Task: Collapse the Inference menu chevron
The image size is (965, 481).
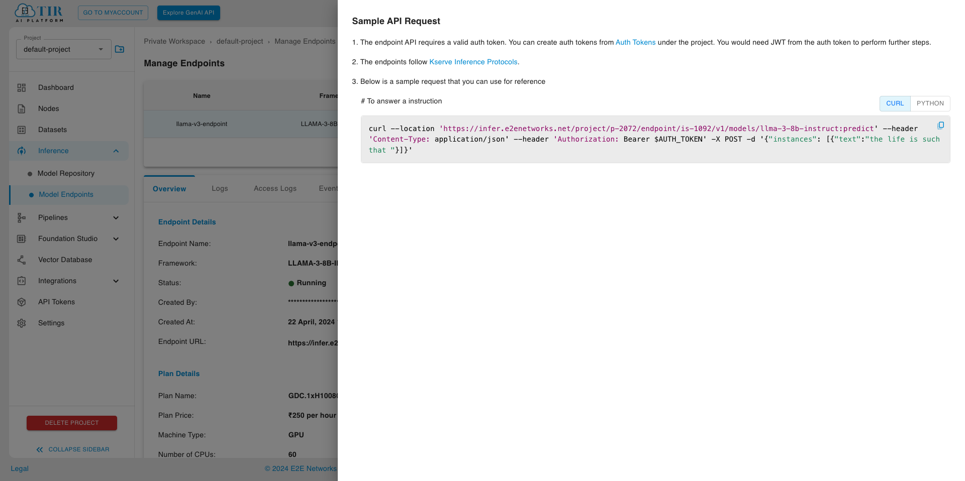Action: click(x=116, y=151)
